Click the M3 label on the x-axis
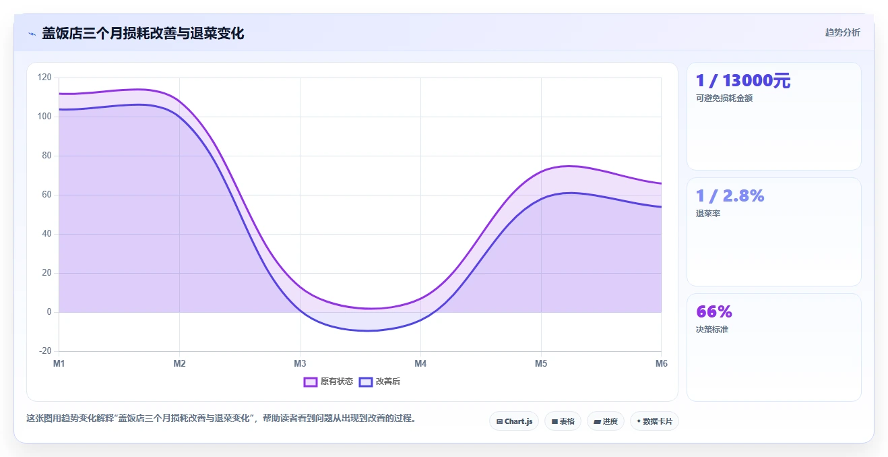Image resolution: width=888 pixels, height=457 pixels. click(300, 364)
